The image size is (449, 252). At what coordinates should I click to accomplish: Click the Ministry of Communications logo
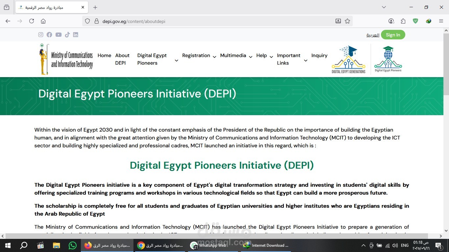click(66, 59)
